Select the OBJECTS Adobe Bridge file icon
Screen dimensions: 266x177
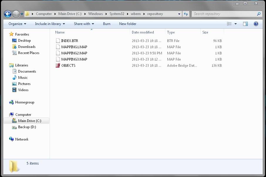coord(58,66)
